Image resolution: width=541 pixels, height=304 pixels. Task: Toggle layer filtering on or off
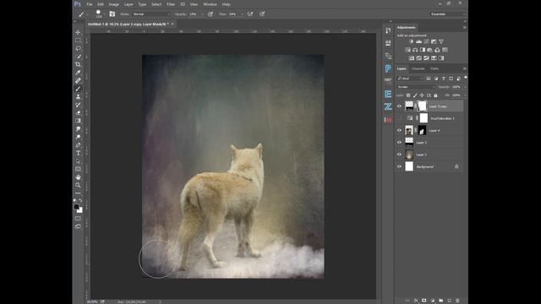[x=466, y=78]
